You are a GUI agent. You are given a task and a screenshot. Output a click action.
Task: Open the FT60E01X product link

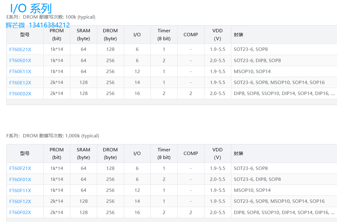[x=20, y=61]
